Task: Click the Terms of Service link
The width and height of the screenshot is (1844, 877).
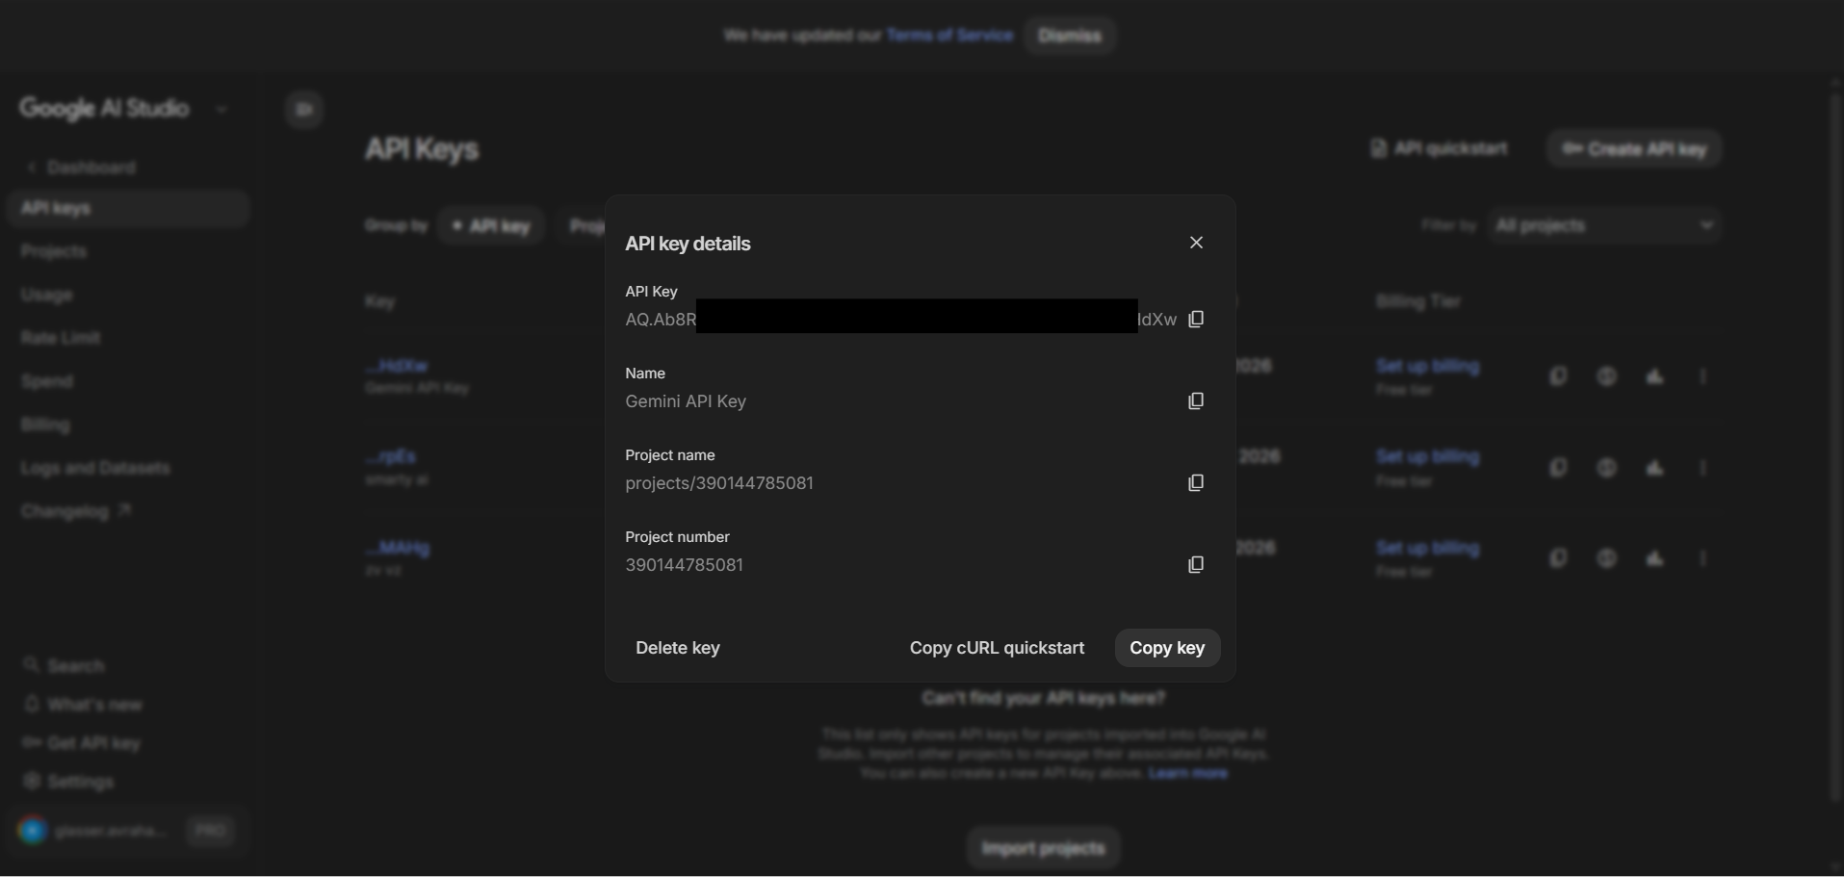Action: (949, 36)
